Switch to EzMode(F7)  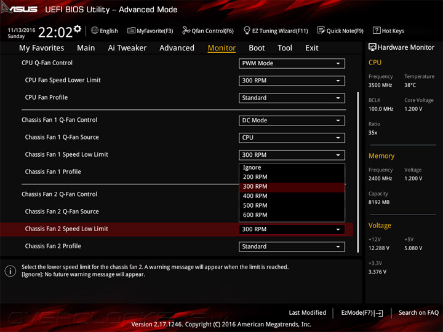[x=362, y=313]
